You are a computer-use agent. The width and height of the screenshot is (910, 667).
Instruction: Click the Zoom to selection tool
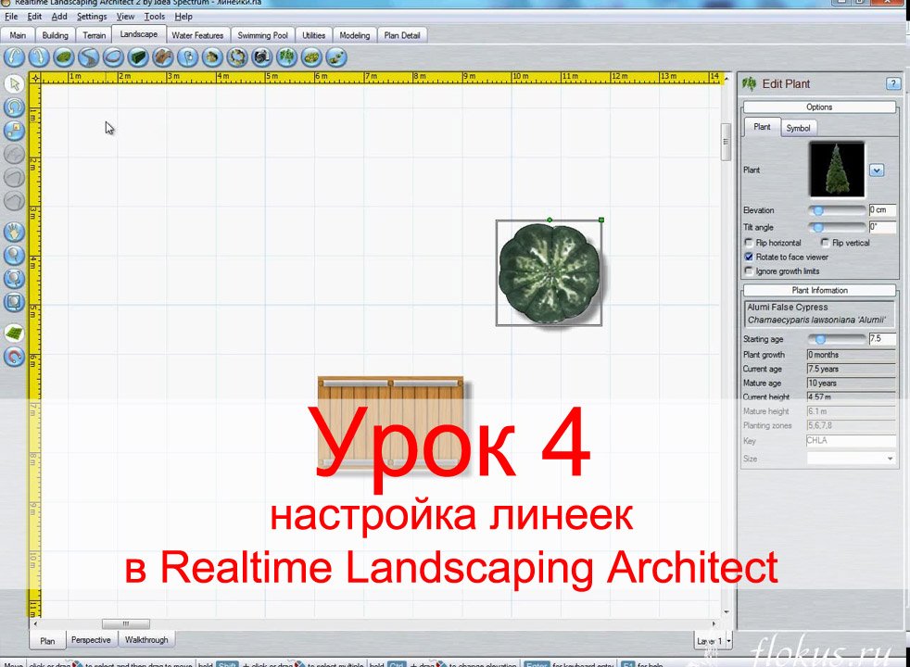[x=15, y=279]
